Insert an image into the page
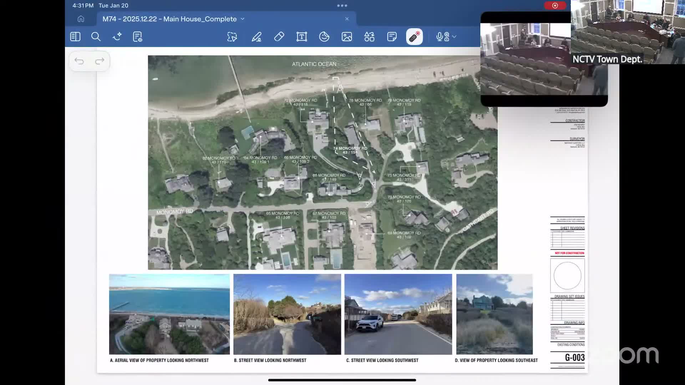This screenshot has height=385, width=685. 347,37
